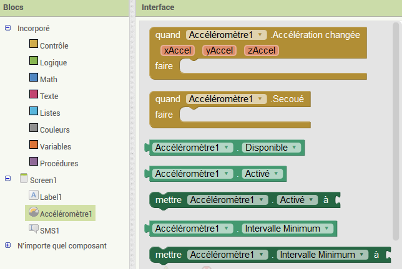Open the Math blocks category
Screen dimensions: 402x269
coord(43,79)
